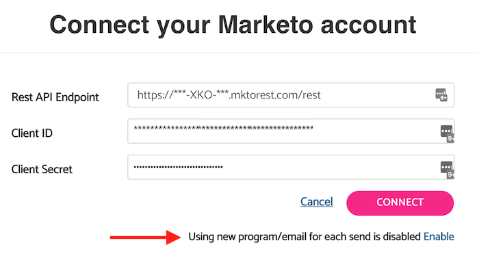Click the masked asterisks in the Client ID field

click(223, 128)
